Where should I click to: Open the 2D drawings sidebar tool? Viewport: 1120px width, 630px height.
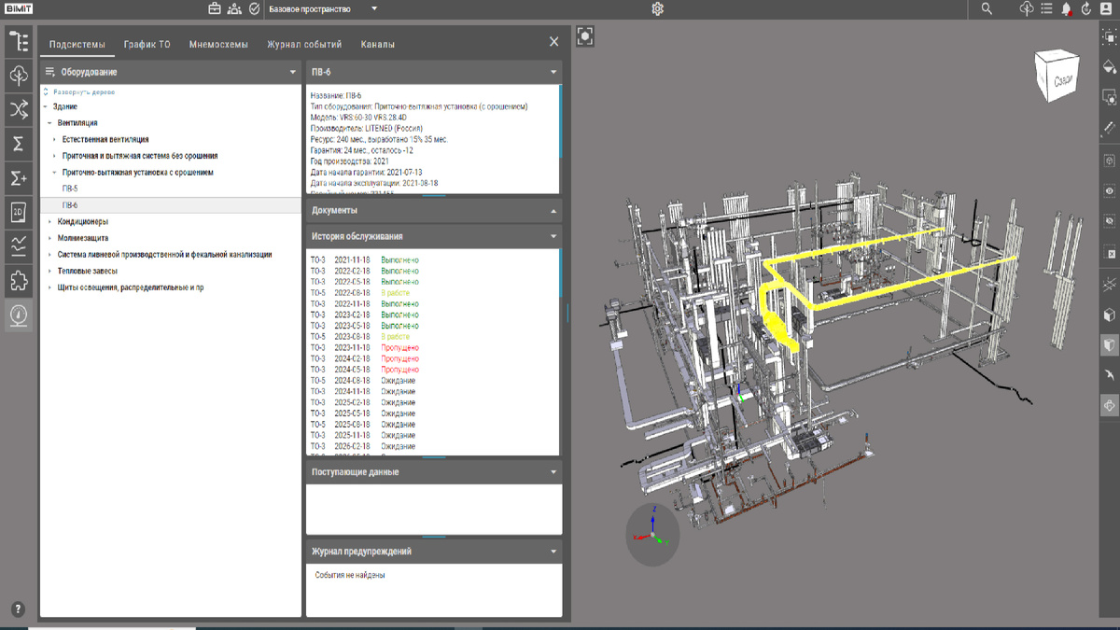tap(19, 213)
